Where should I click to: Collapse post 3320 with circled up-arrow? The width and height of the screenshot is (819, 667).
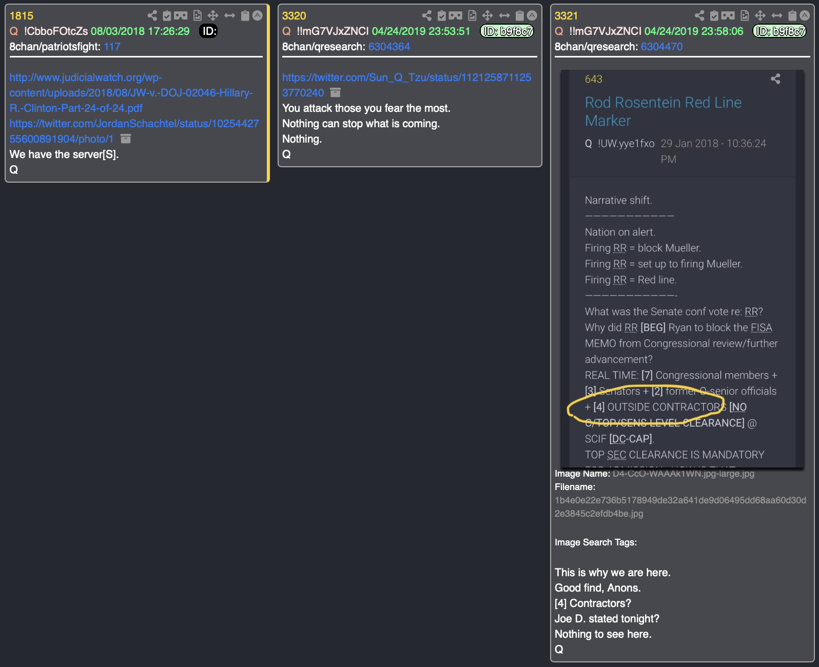[532, 16]
